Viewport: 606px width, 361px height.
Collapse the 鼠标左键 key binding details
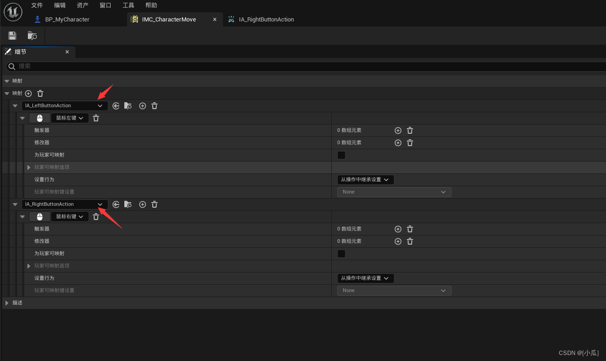click(22, 118)
